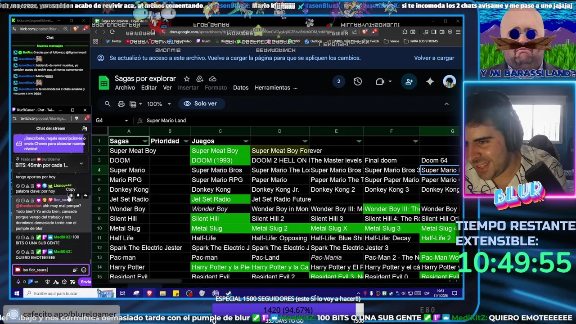Image resolution: width=576 pixels, height=324 pixels.
Task: Copy the highlighted chat message
Action: [x=71, y=196]
